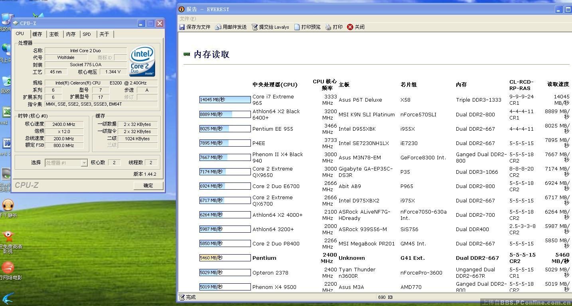Click the nForce570SLI chipset cell
Screen dimensions: 572x306
418,114
